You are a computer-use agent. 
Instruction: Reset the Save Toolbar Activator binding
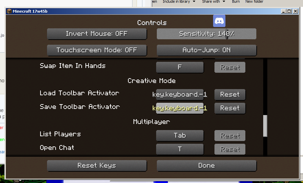(230, 108)
